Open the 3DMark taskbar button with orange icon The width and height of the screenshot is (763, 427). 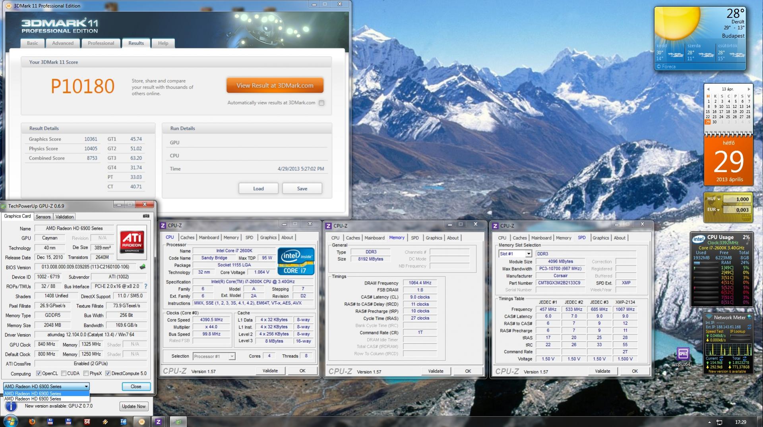[x=141, y=421]
